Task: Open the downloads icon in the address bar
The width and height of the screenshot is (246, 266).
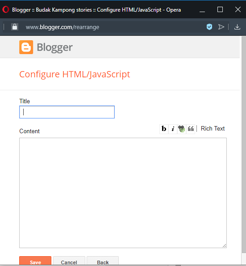Action: (237, 27)
